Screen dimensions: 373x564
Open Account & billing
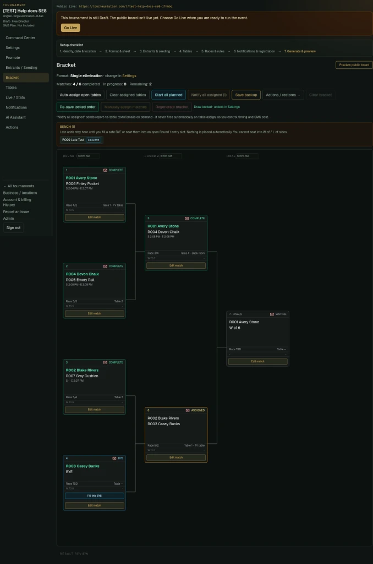[x=17, y=199]
